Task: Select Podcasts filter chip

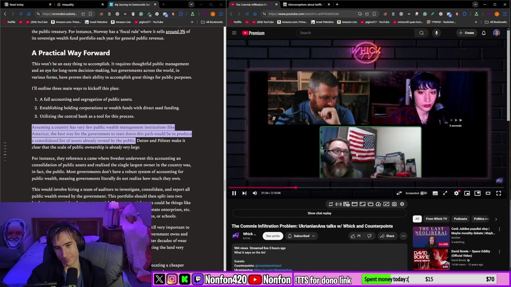Action: [x=460, y=219]
